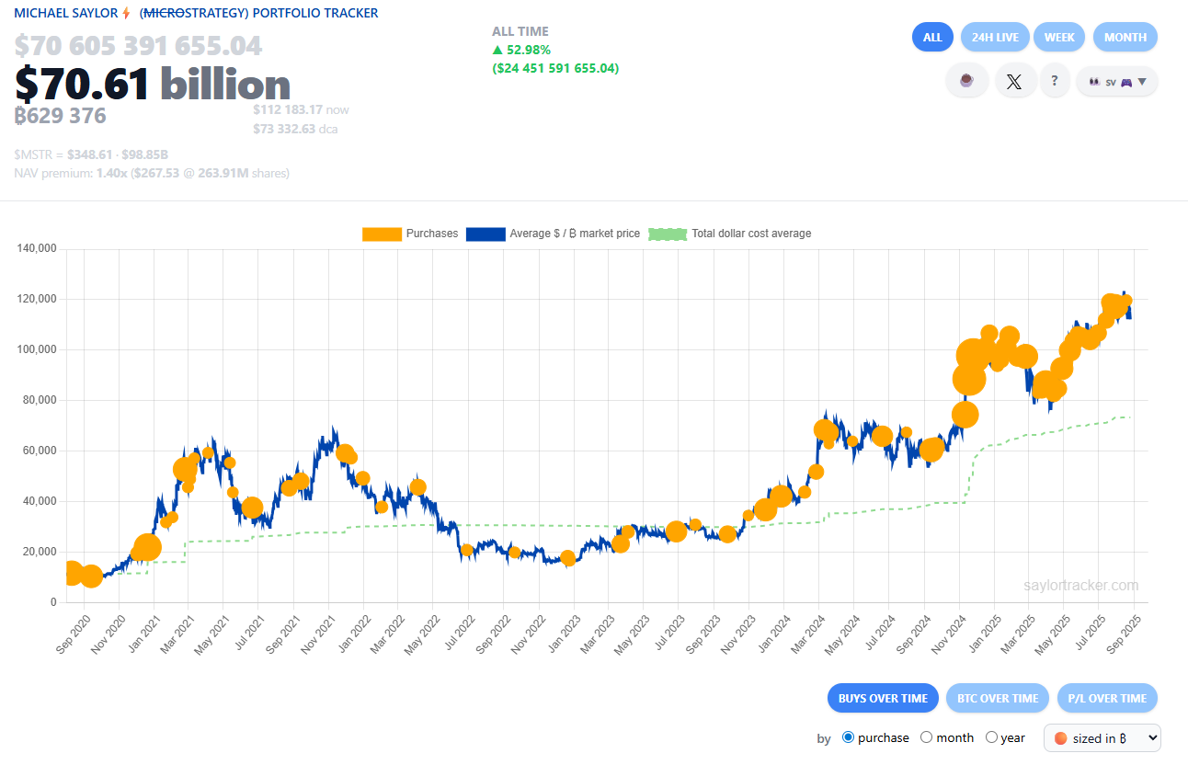Click the "฿629 376" holdings amount
Viewport: 1188px width, 765px height.
pyautogui.click(x=60, y=116)
